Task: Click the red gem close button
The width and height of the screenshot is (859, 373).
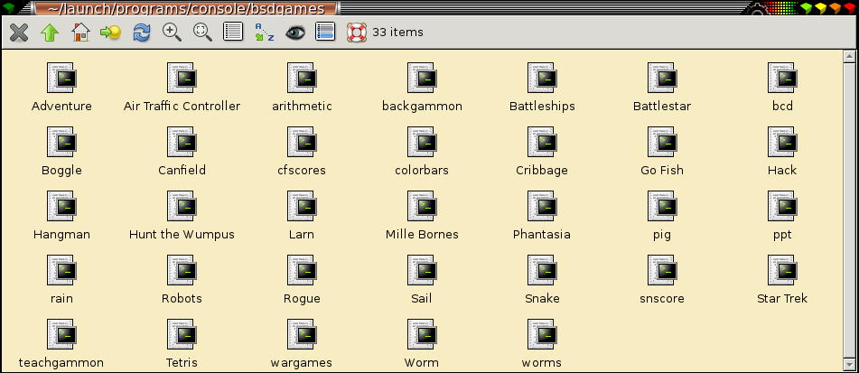Action: [x=849, y=7]
